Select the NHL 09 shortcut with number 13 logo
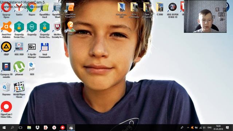The width and height of the screenshot is (233, 131). [172, 7]
